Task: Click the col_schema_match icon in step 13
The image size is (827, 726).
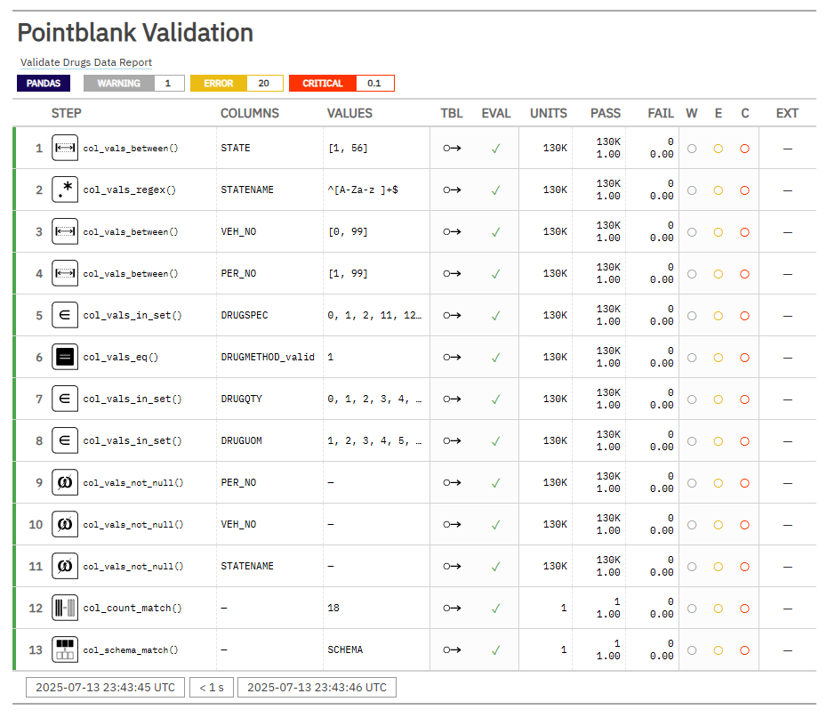Action: click(65, 649)
